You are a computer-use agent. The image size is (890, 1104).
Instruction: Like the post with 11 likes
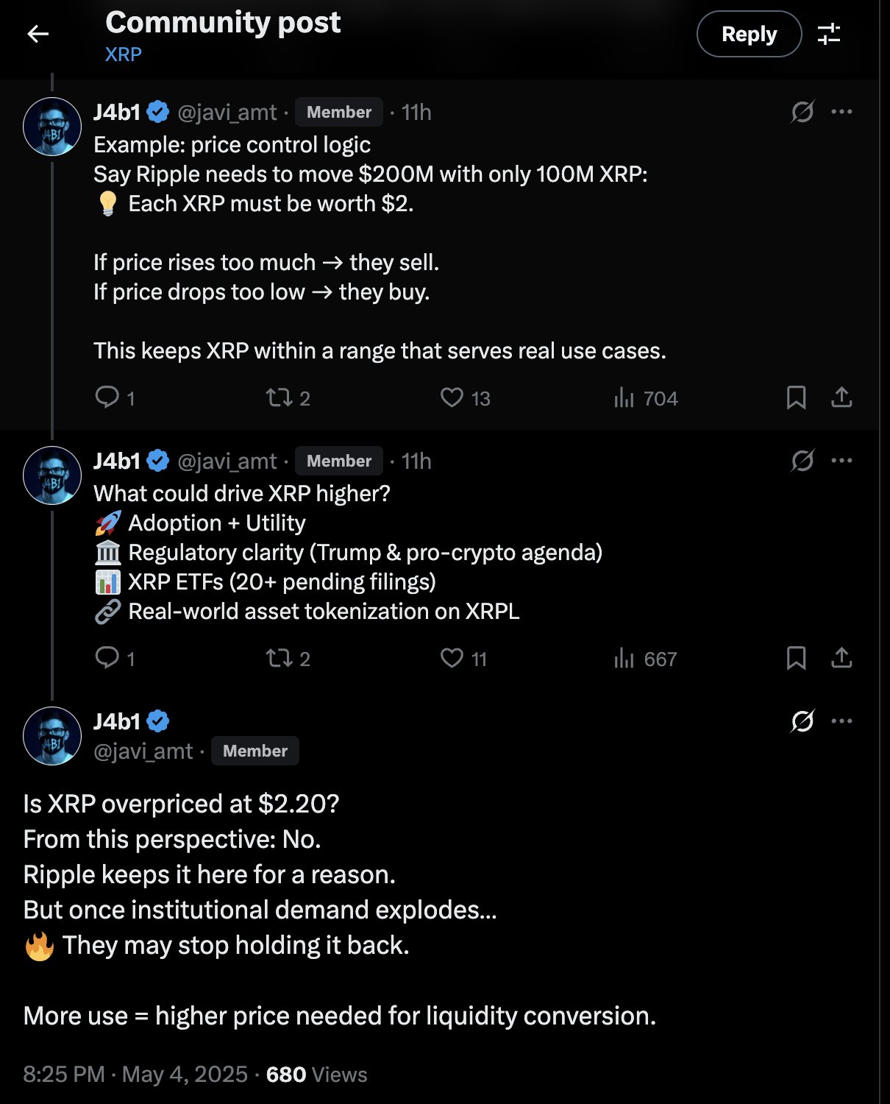(452, 658)
